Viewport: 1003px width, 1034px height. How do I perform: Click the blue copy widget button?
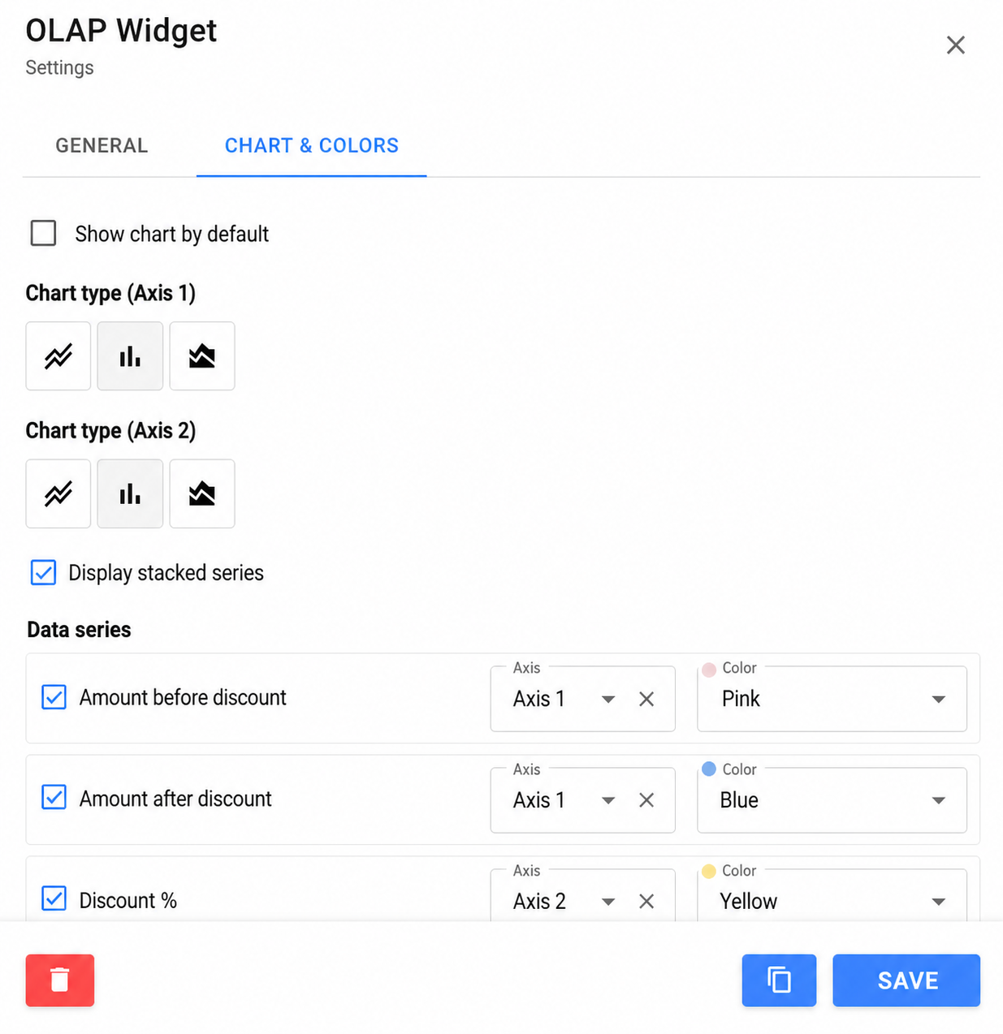click(779, 980)
